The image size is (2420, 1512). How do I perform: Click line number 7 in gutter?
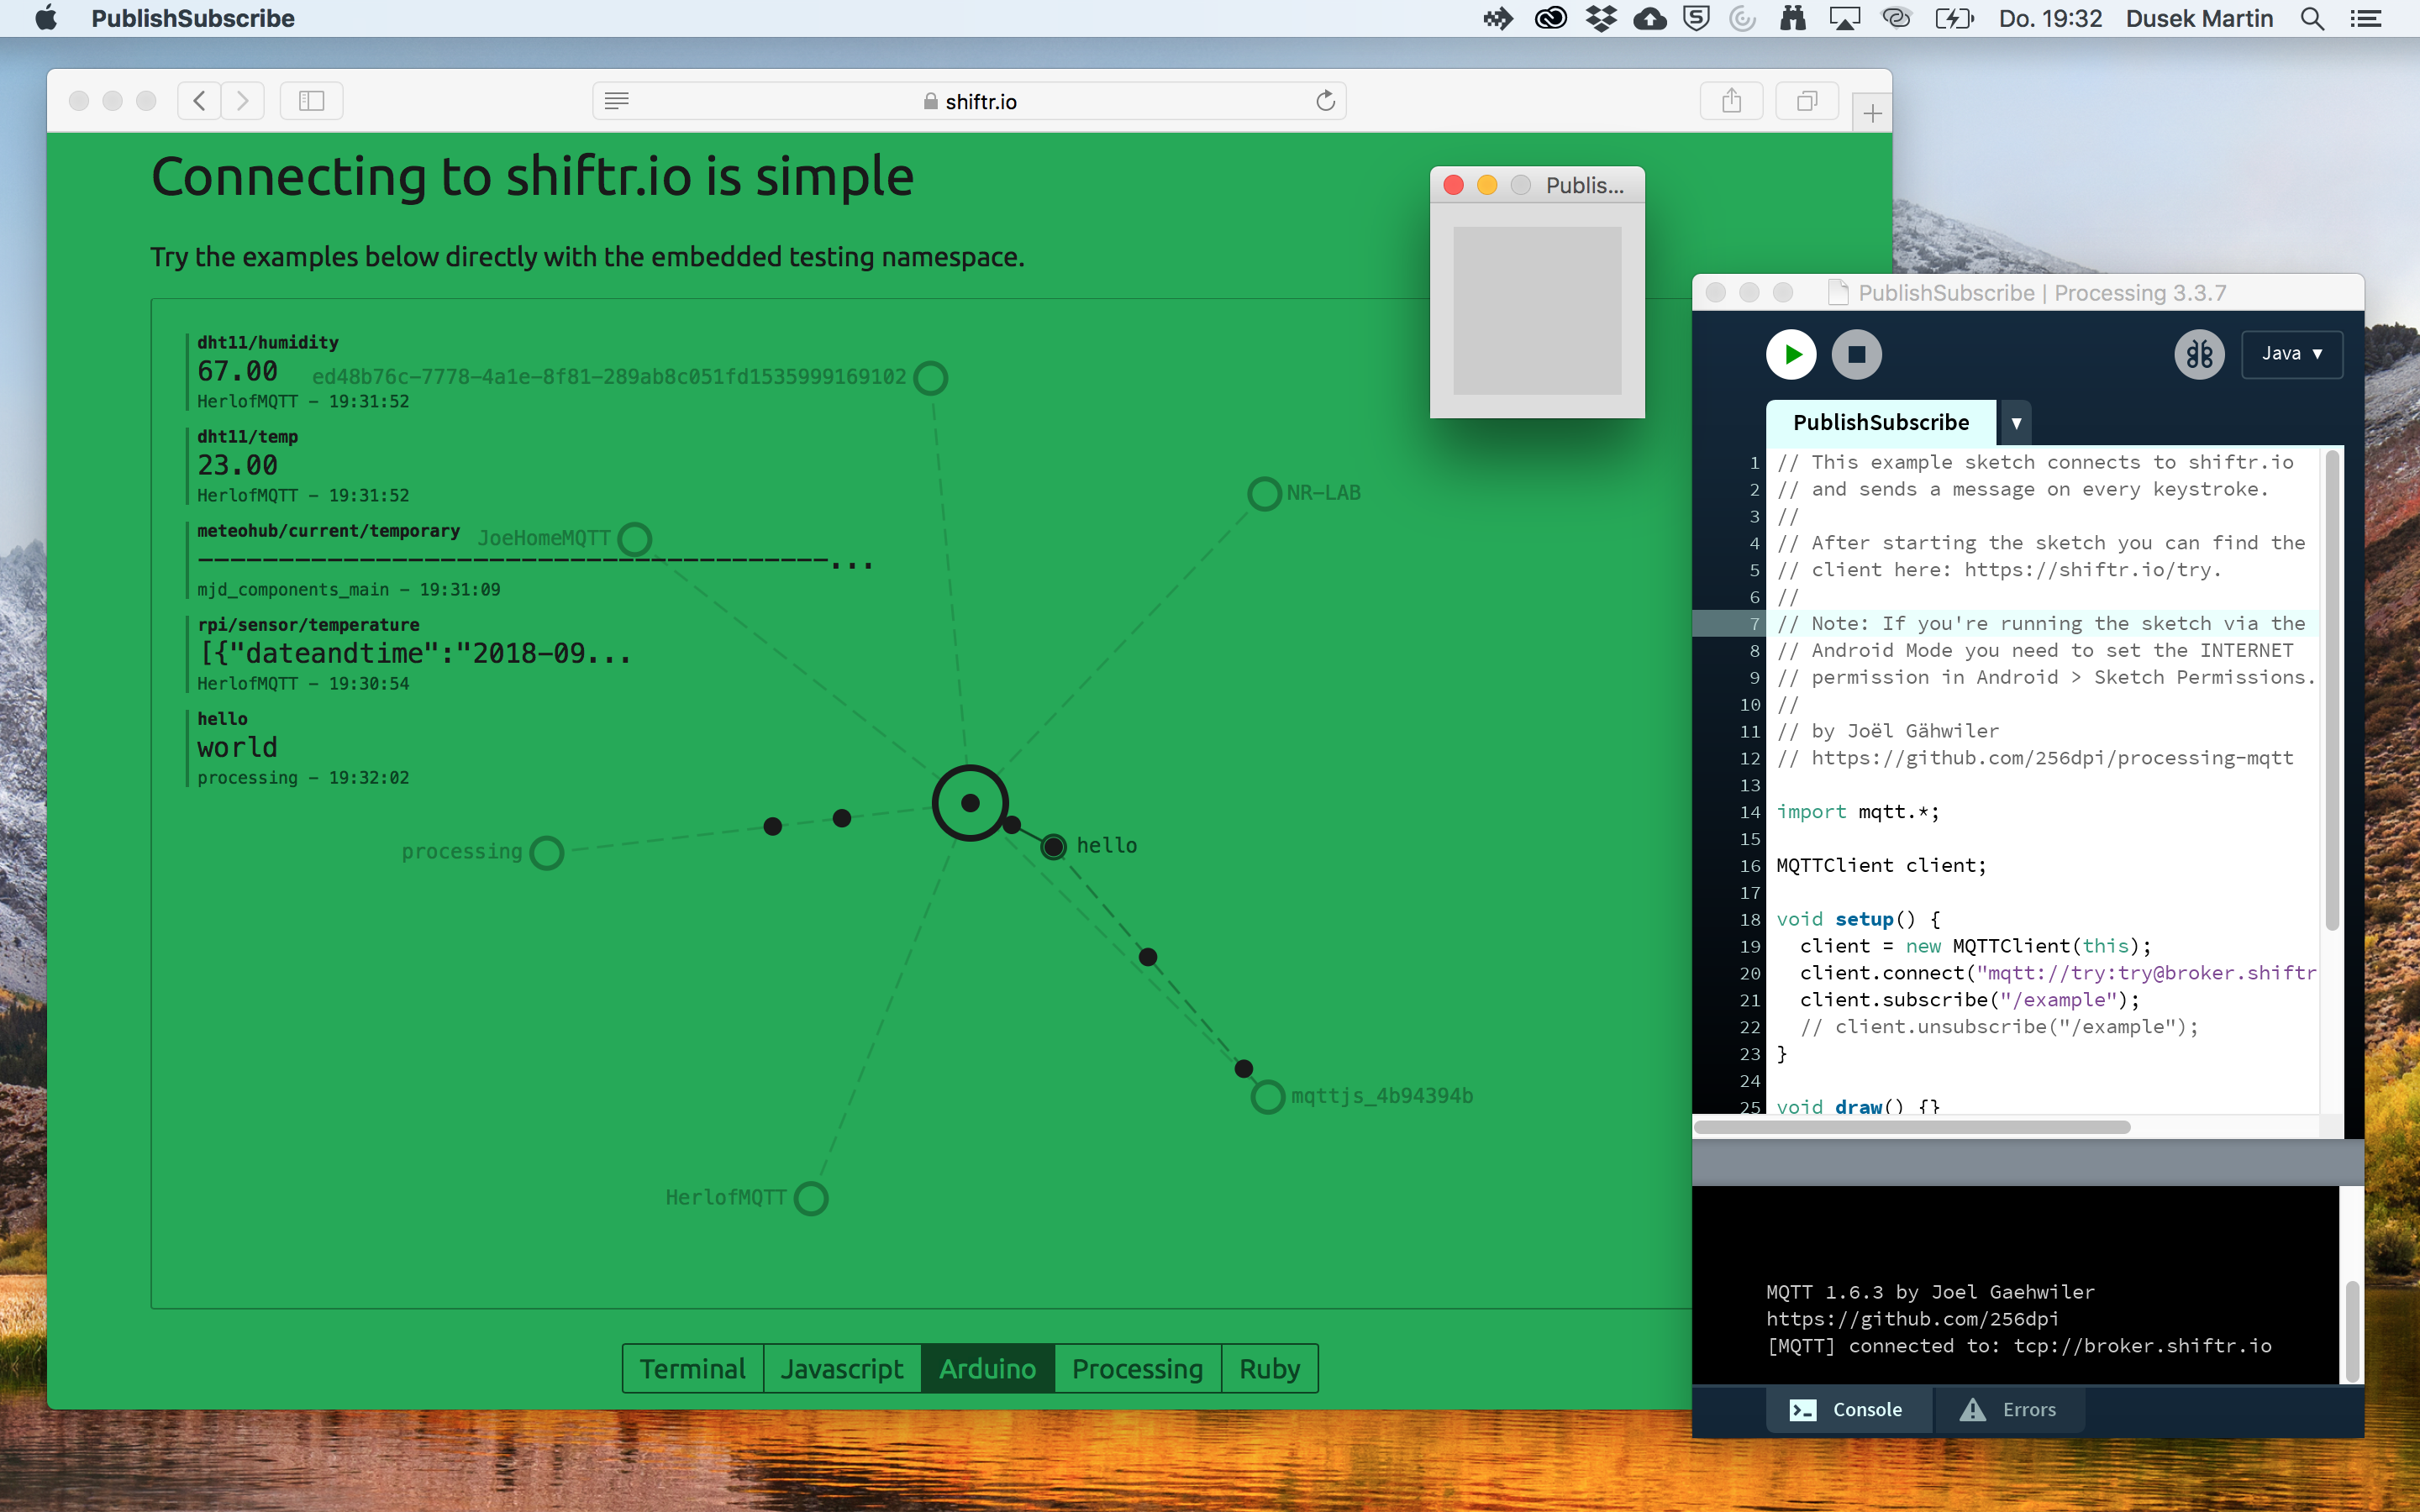pyautogui.click(x=1754, y=624)
